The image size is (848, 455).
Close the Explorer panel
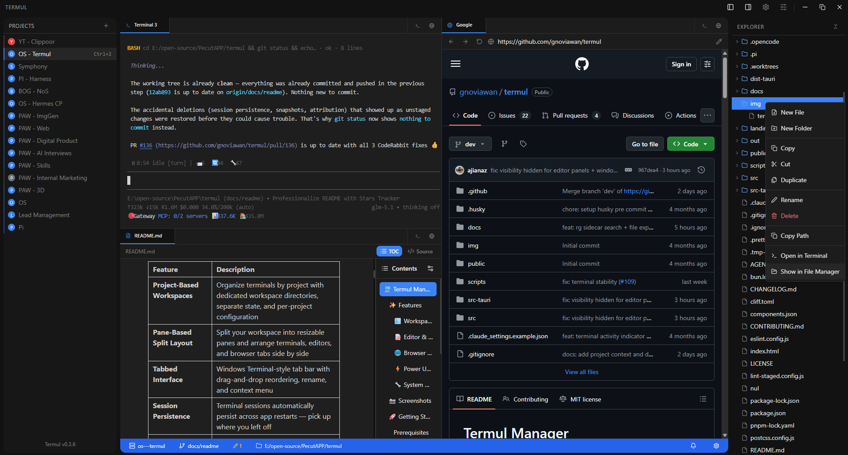tap(836, 27)
